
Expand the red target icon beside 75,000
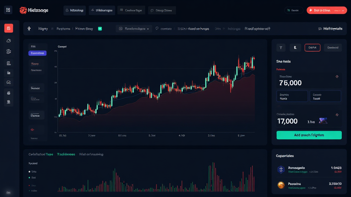[337, 77]
